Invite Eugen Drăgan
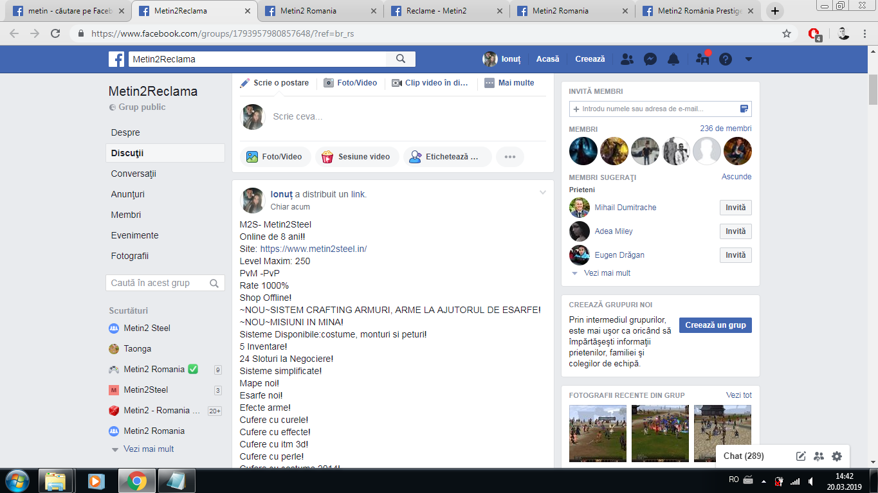The width and height of the screenshot is (878, 493). click(736, 255)
